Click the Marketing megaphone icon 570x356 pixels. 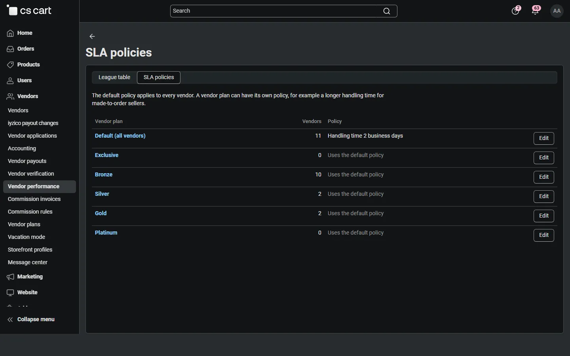coord(10,277)
